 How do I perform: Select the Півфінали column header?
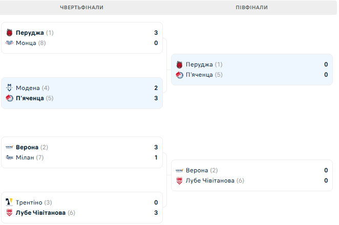click(x=251, y=8)
